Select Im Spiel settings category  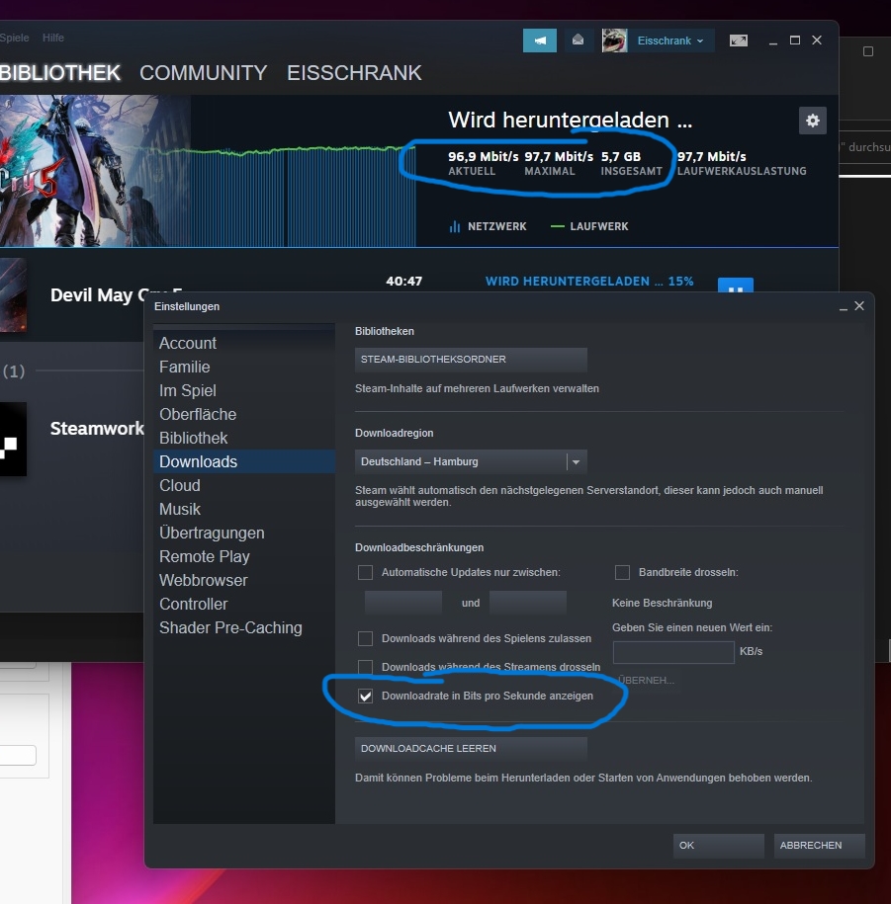[244, 390]
